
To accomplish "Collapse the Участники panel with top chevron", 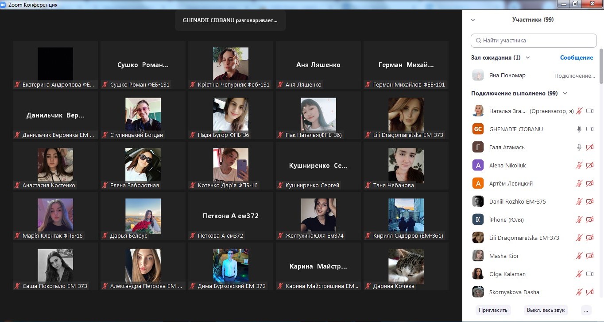I will point(473,20).
